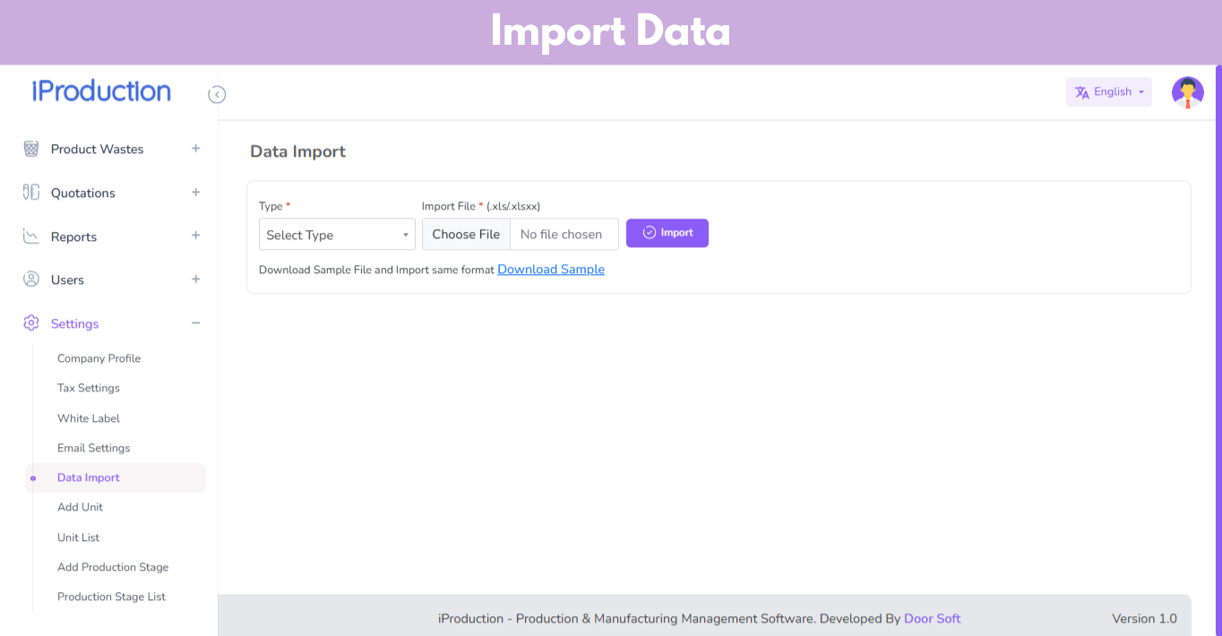Viewport: 1222px width, 636px height.
Task: Open the Unit List page
Action: point(79,537)
